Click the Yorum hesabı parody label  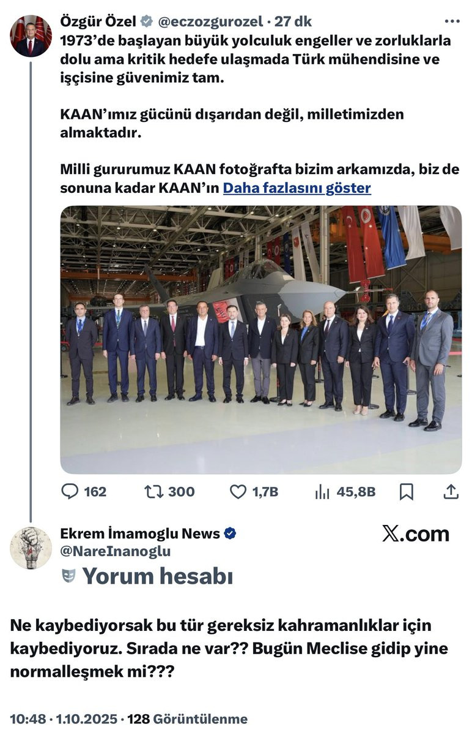pyautogui.click(x=158, y=576)
